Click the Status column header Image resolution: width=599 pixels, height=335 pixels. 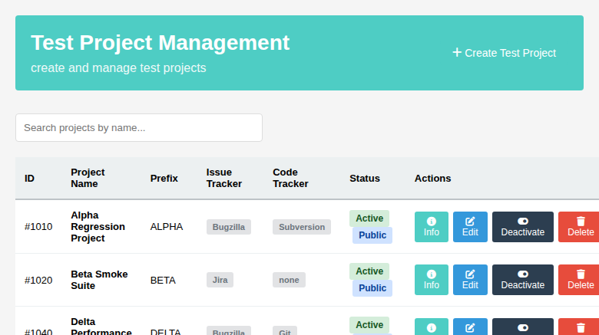365,178
